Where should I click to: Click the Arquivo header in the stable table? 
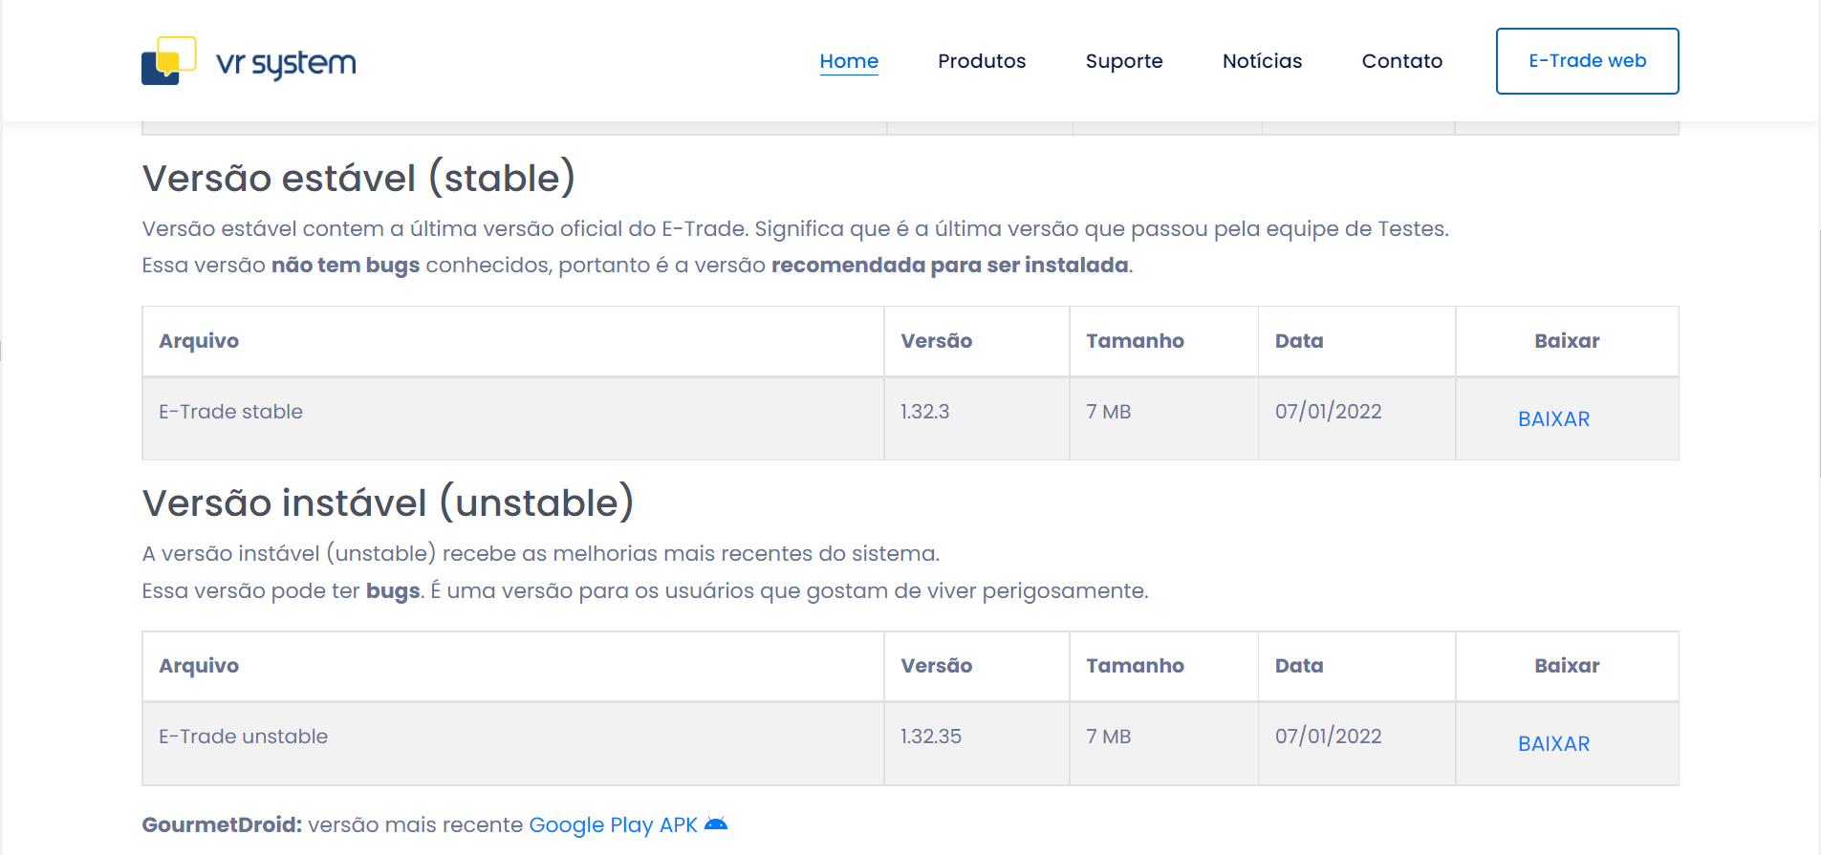pos(199,341)
